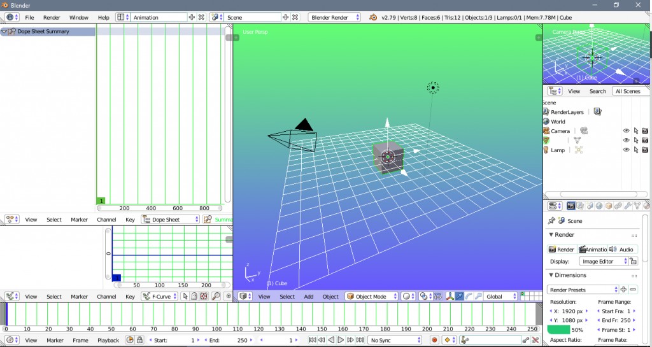Toggle Lamp renderability camera icon

point(645,150)
